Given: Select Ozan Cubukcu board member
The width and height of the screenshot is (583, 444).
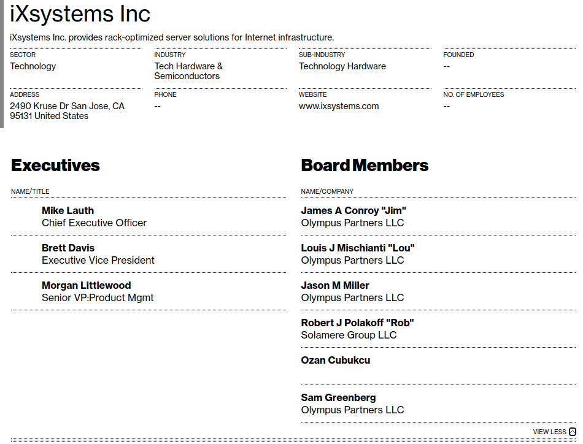Looking at the screenshot, I should point(335,361).
